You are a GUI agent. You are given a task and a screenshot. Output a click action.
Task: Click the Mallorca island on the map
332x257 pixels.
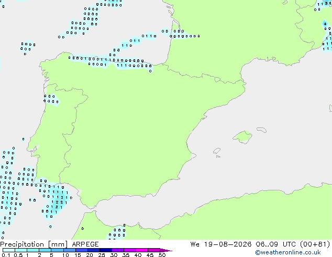pyautogui.click(x=243, y=137)
